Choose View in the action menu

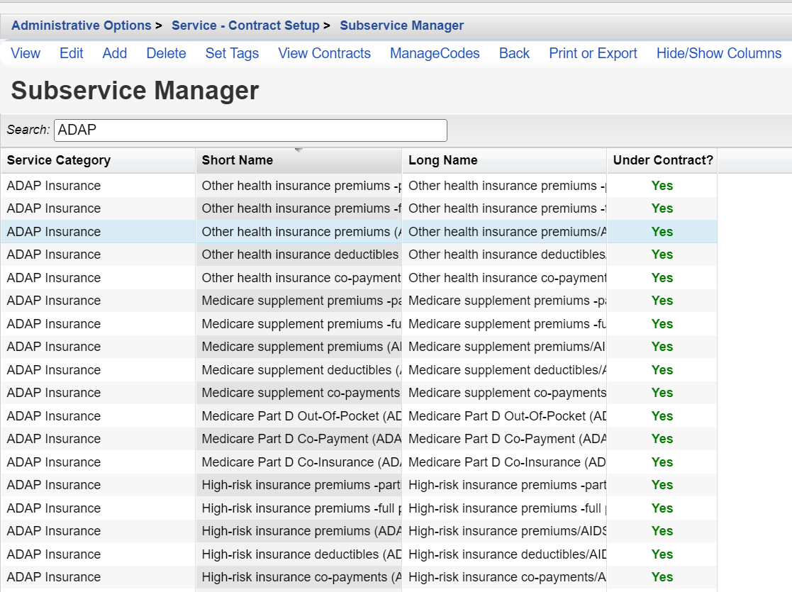pyautogui.click(x=26, y=53)
